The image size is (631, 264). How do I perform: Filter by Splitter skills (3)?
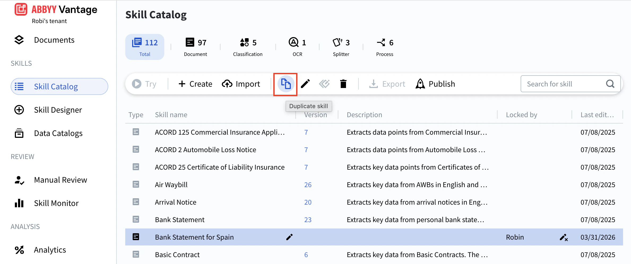(x=341, y=47)
